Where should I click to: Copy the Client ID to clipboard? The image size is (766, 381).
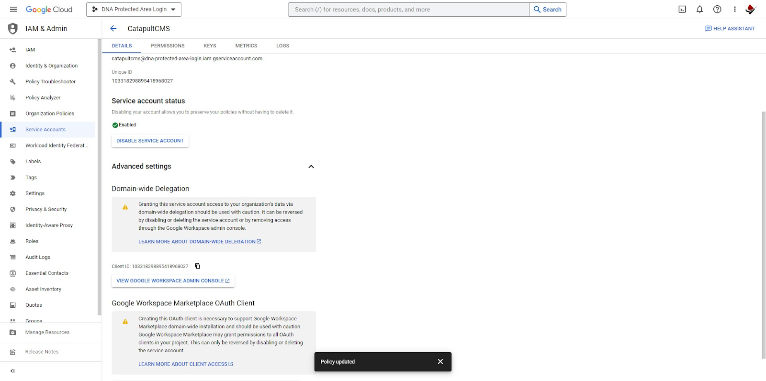[197, 266]
